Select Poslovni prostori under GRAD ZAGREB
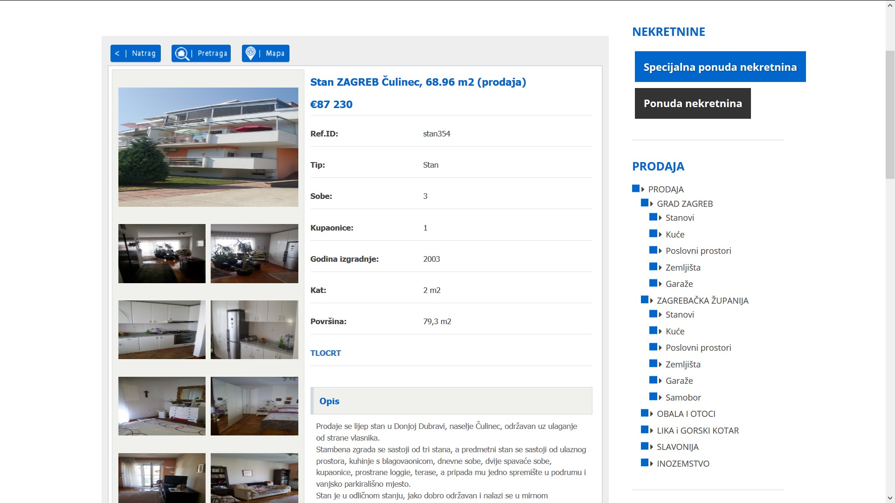Viewport: 895px width, 503px height. (698, 251)
